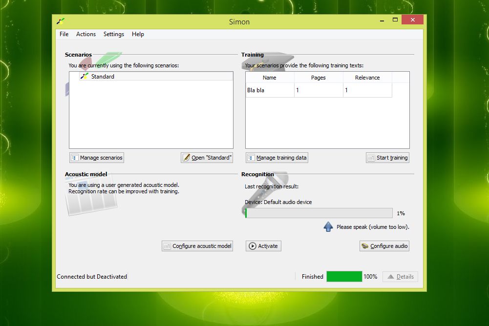This screenshot has width=489, height=326.
Task: Click the audio input volume level bar
Action: click(x=319, y=213)
